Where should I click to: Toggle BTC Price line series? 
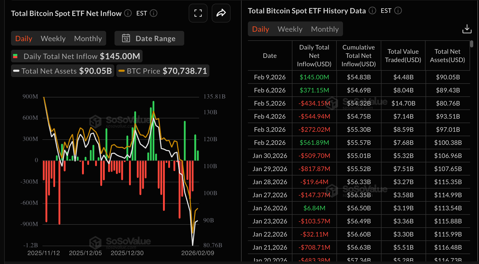tap(163, 71)
